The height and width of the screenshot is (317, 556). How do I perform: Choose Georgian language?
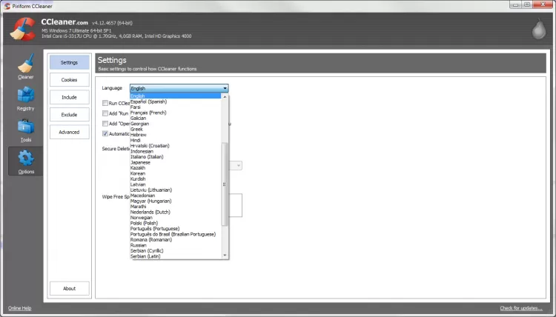(176, 124)
